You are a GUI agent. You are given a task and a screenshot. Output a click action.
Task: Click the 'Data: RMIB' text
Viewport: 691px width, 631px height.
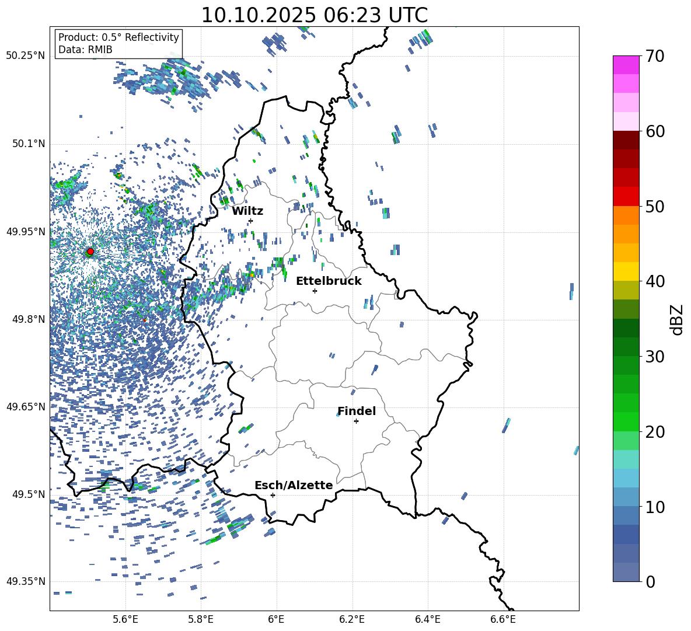85,50
